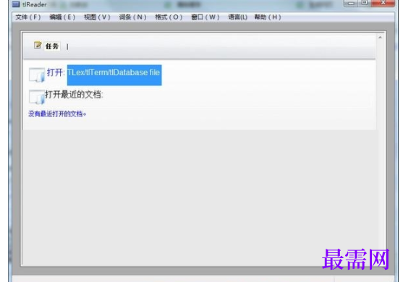Open the 格式 (O) menu

(169, 17)
